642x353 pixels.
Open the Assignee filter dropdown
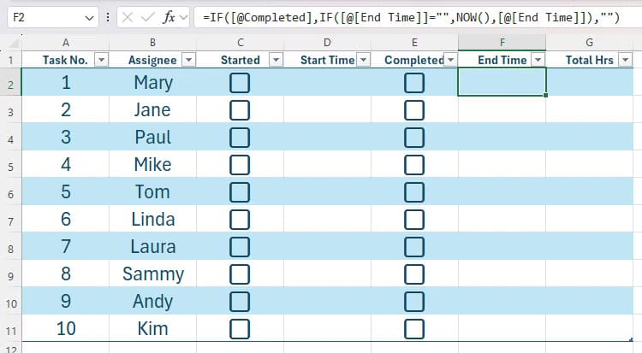(x=188, y=60)
